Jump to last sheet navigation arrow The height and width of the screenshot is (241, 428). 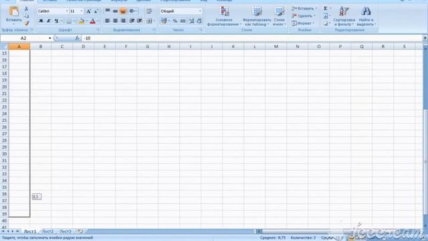18,231
